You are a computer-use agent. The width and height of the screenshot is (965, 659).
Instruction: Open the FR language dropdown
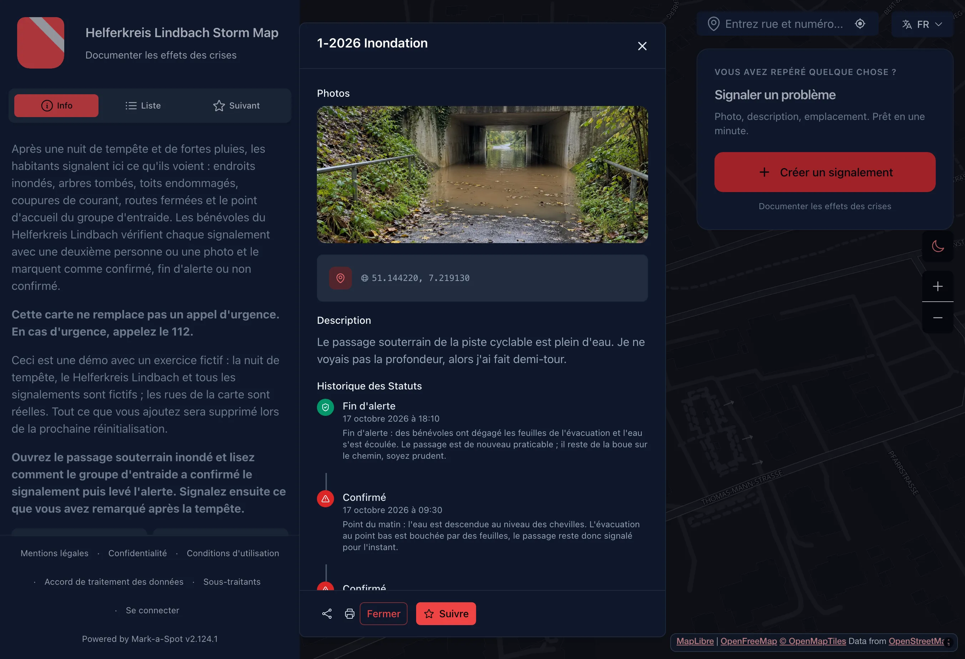coord(922,24)
